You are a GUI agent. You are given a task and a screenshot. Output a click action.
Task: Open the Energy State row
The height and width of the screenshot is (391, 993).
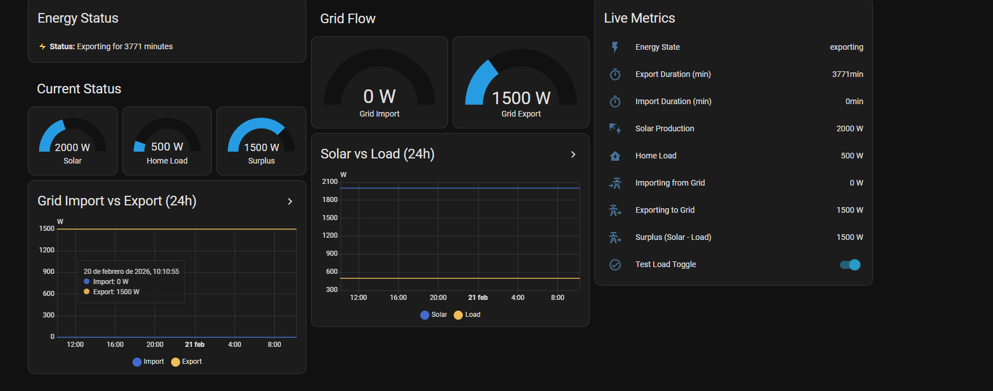[734, 47]
